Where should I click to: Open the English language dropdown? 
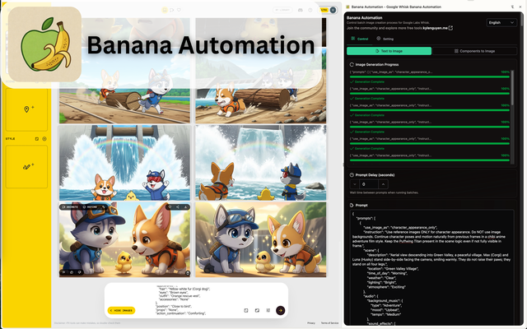point(501,22)
